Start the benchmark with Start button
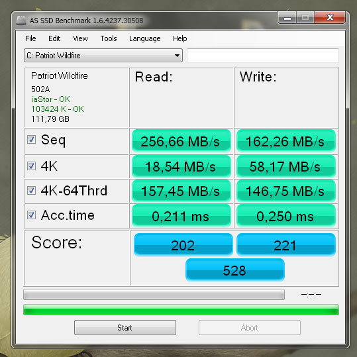The image size is (357, 357). click(125, 327)
